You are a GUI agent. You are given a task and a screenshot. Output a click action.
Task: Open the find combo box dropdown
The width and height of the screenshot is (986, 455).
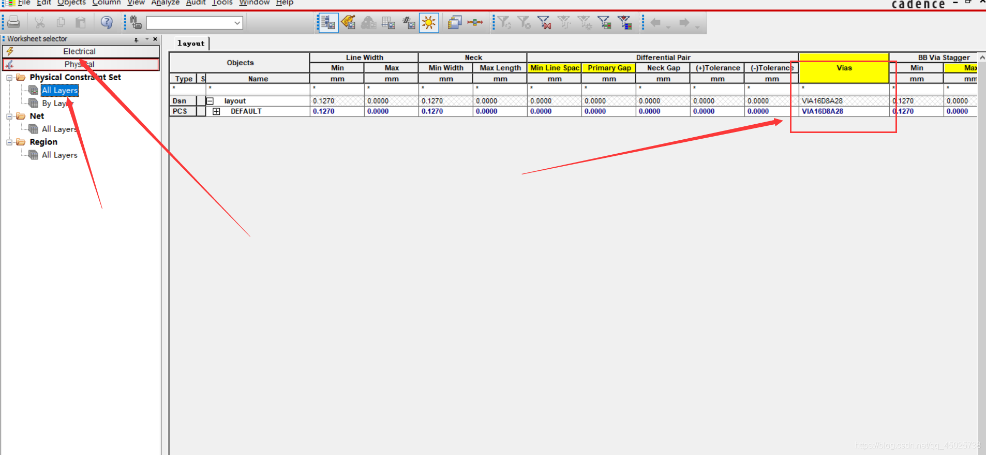point(237,23)
